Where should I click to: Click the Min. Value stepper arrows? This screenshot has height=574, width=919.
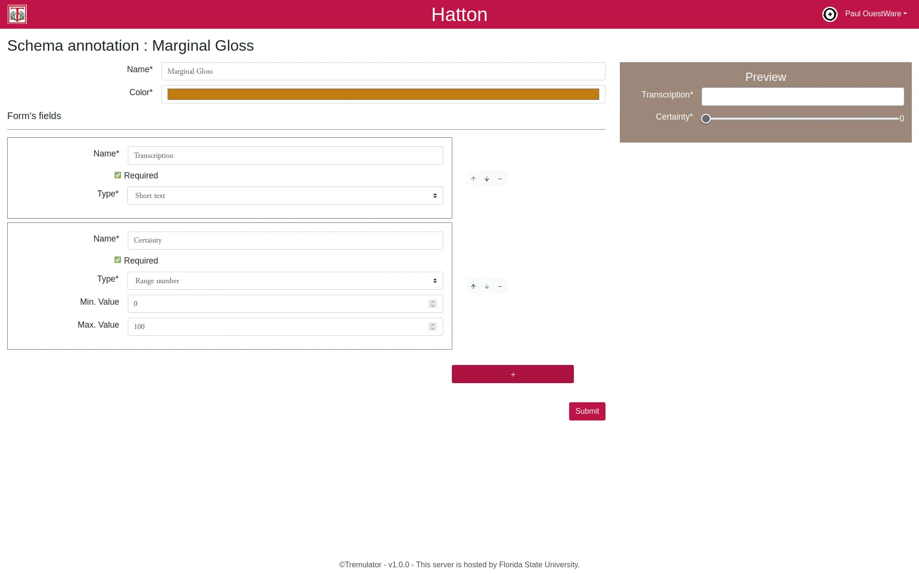coord(433,304)
